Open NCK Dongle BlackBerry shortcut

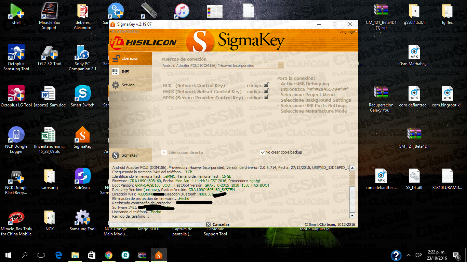[16, 181]
